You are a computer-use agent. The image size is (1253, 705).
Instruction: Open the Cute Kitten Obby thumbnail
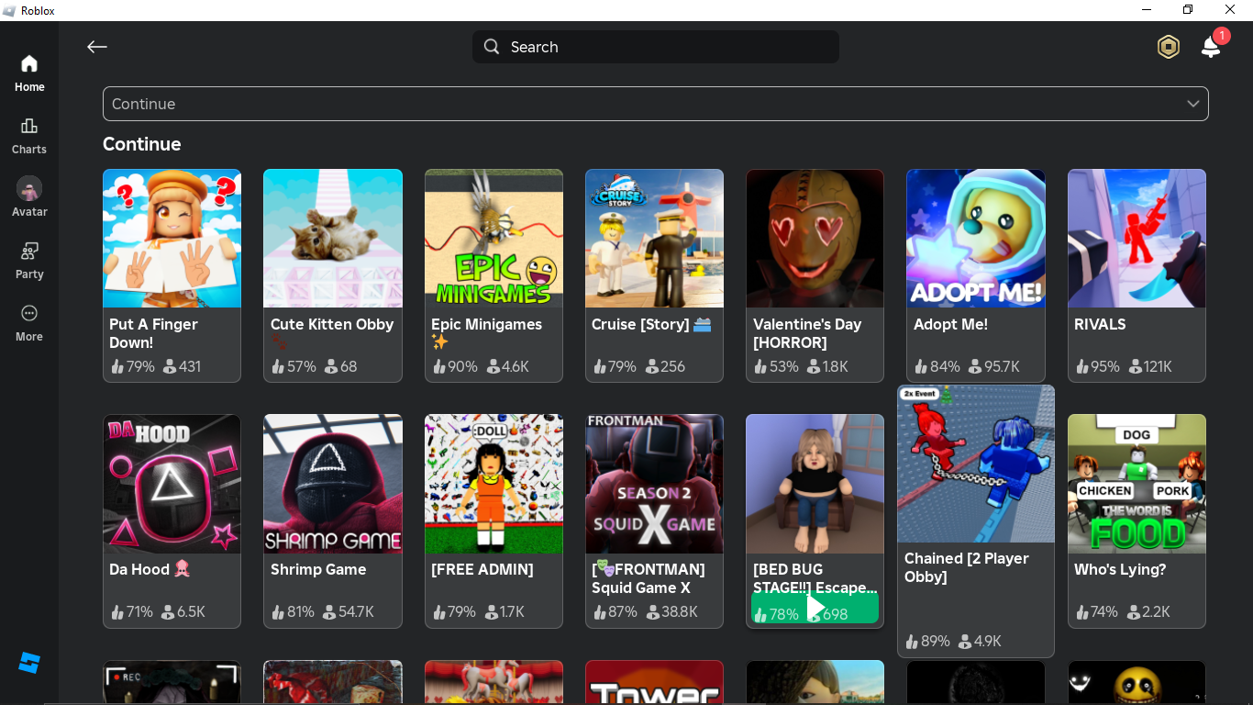click(333, 239)
